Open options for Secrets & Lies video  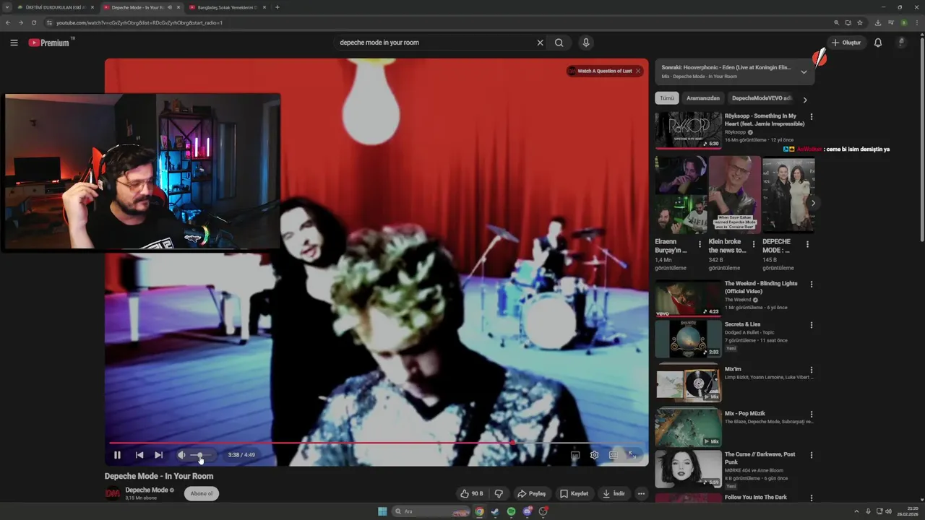(x=812, y=325)
